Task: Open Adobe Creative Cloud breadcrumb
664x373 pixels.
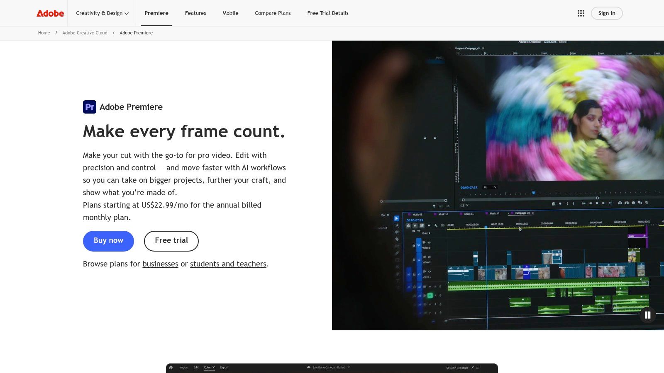Action: [85, 33]
